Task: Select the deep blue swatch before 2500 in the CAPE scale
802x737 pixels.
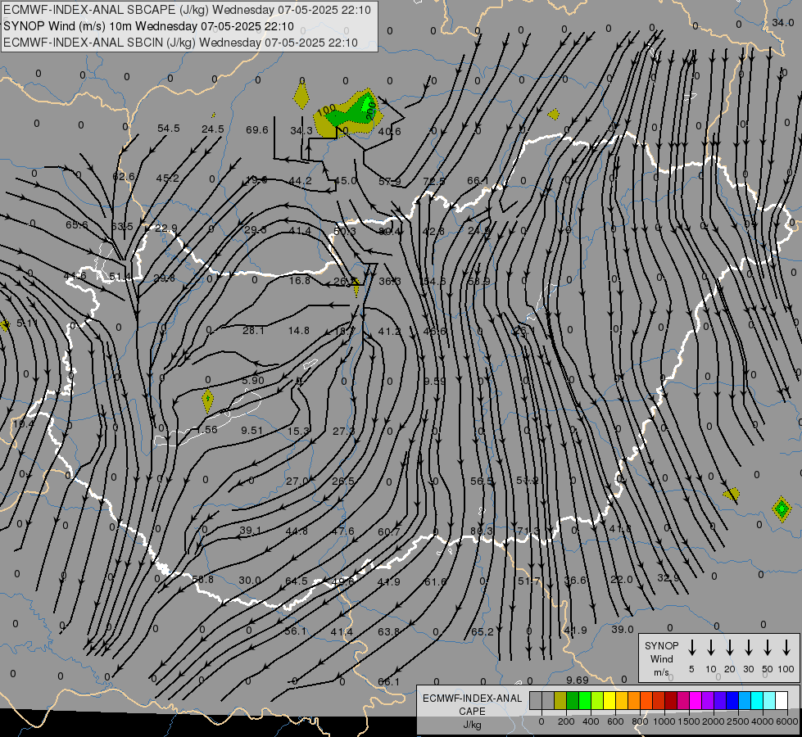Action: click(x=732, y=701)
